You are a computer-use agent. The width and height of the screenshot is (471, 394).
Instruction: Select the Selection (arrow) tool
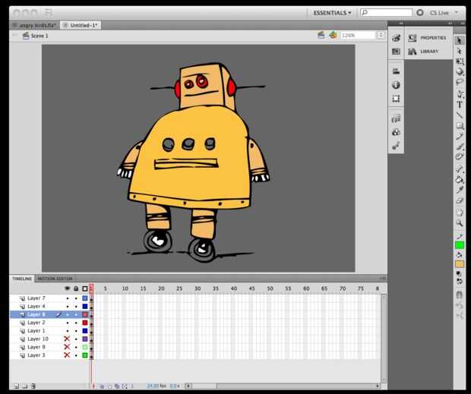point(460,40)
